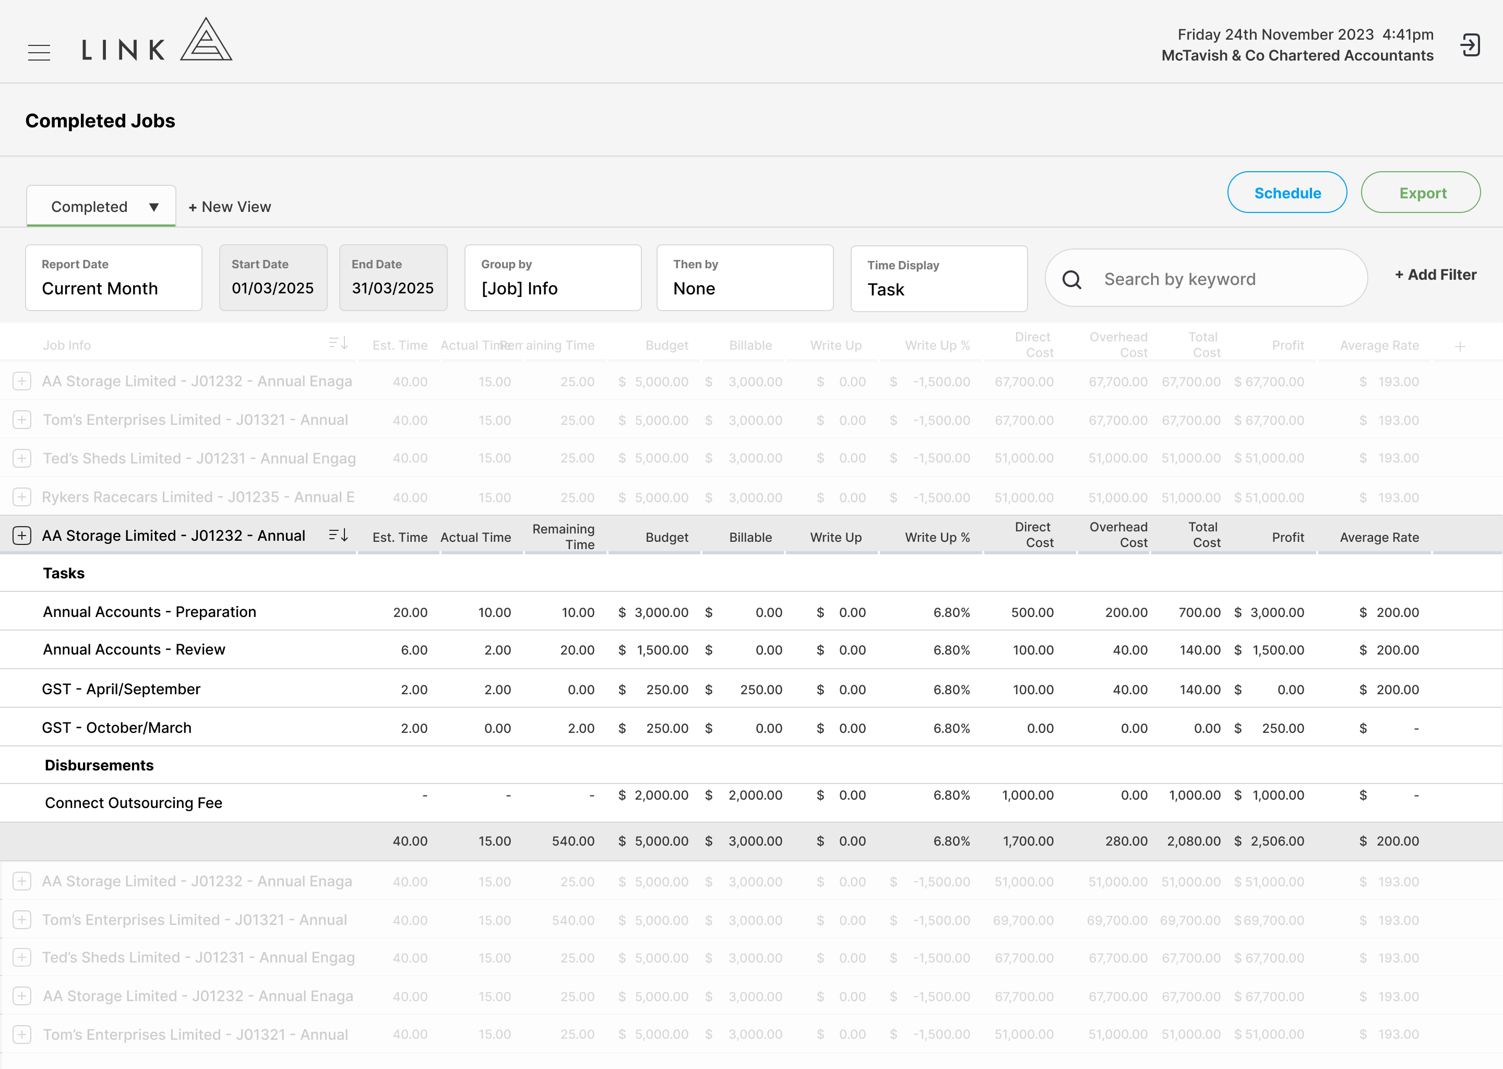Image resolution: width=1503 pixels, height=1069 pixels.
Task: Select Annual Accounts - Preparation task
Action: (149, 612)
